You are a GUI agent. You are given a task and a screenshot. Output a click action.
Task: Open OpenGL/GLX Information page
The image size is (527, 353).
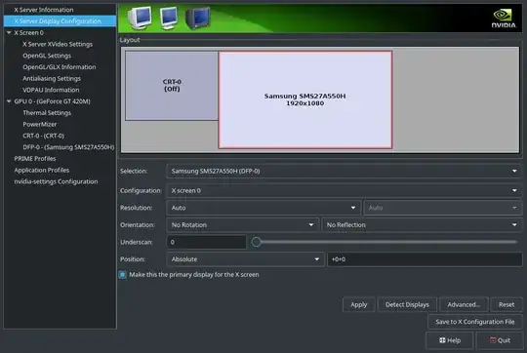[x=60, y=67]
